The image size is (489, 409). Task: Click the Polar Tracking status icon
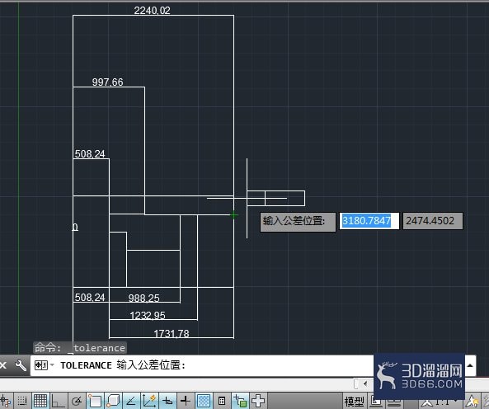(x=76, y=401)
